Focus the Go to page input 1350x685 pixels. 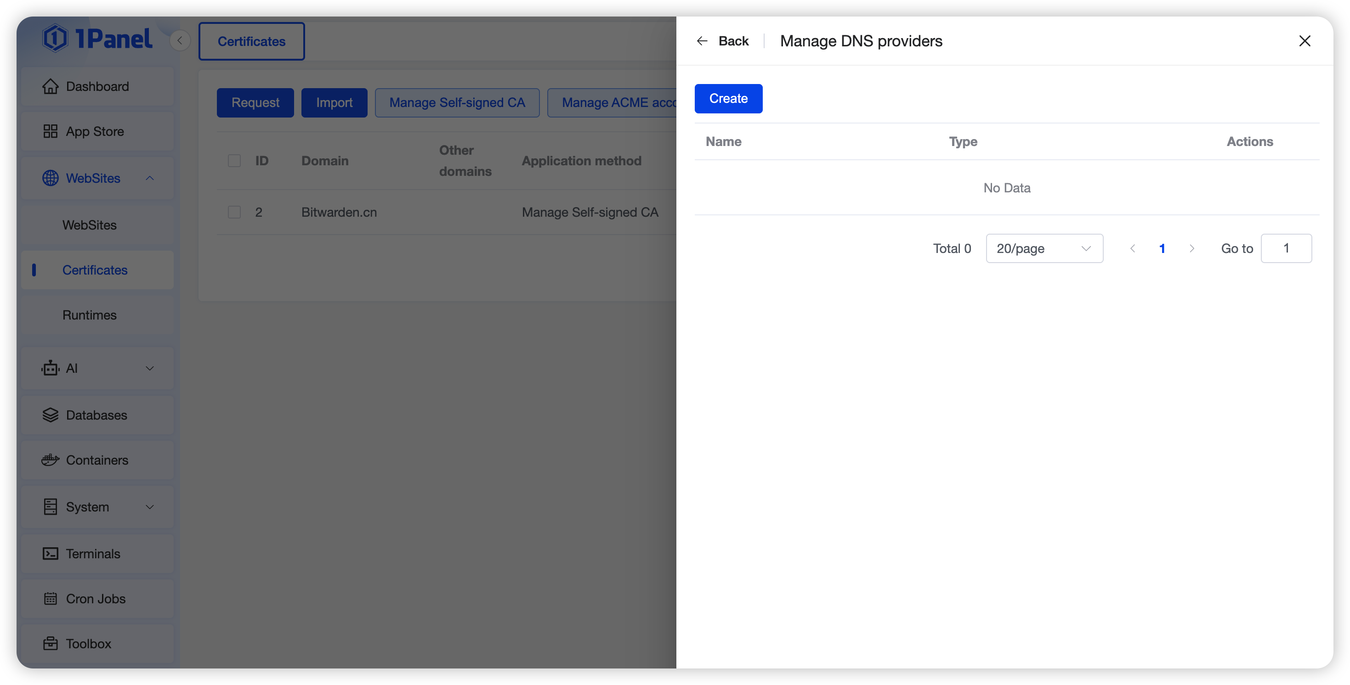point(1286,248)
